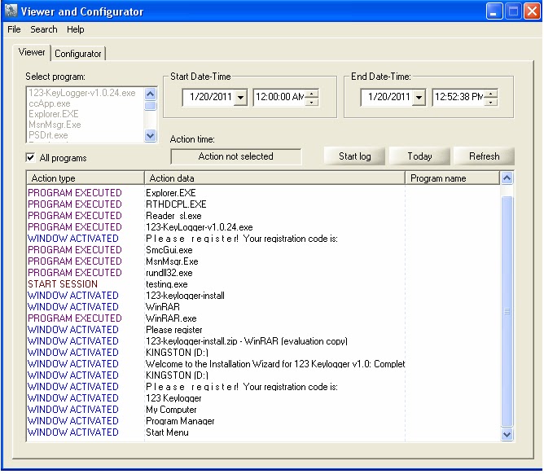Screen dimensions: 544x474
Task: Sort by the Program name column header
Action: [453, 178]
